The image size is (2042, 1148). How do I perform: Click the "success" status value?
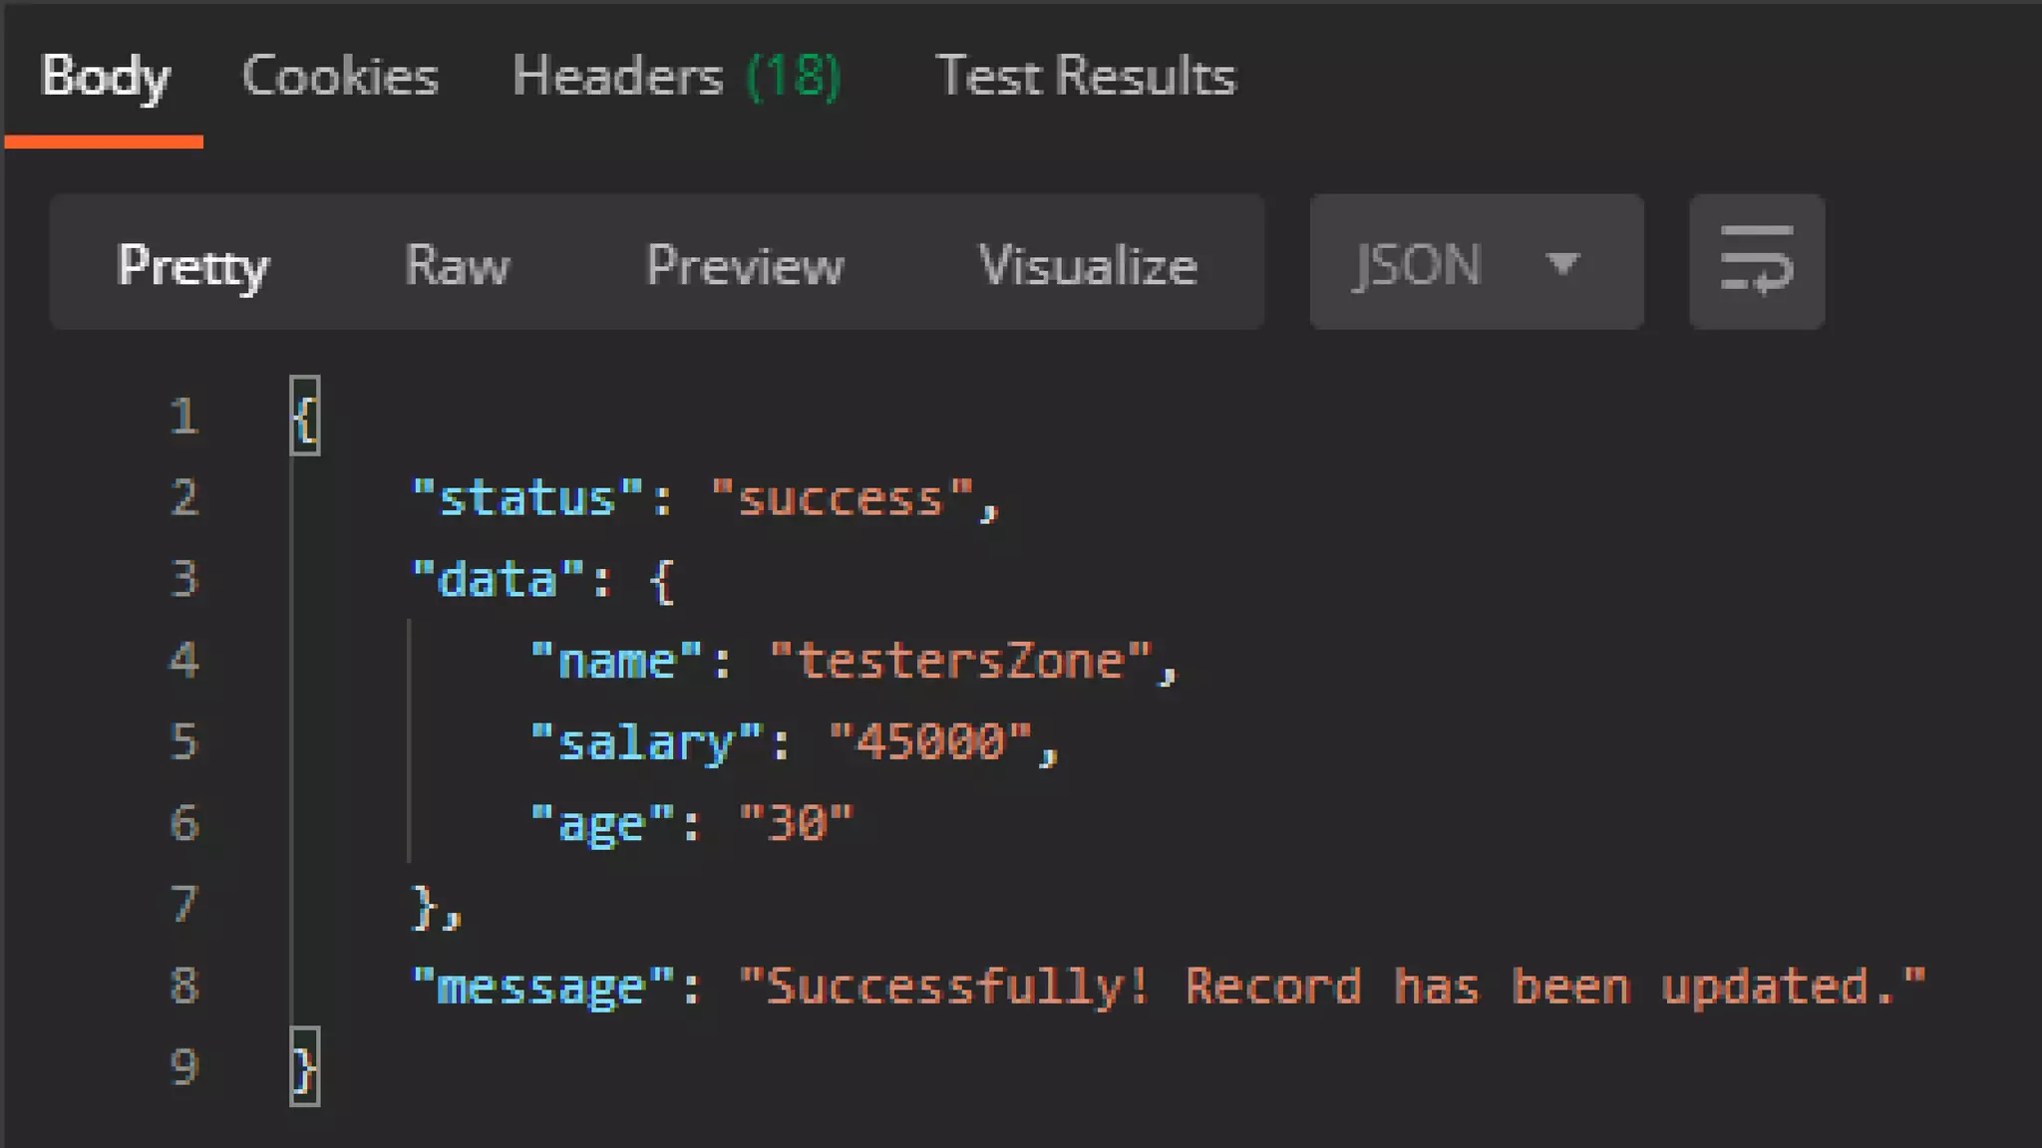[842, 498]
